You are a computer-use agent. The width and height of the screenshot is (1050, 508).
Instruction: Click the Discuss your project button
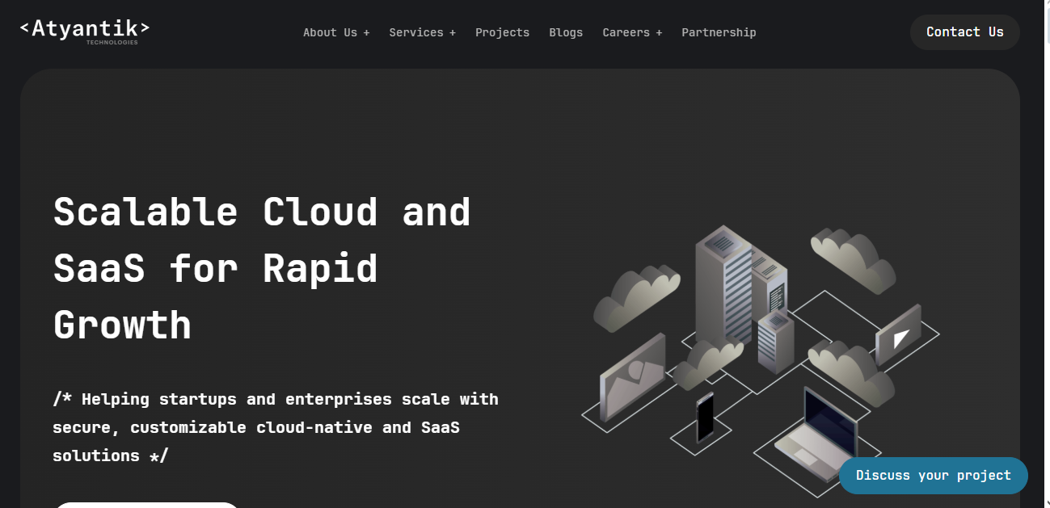[x=933, y=476]
